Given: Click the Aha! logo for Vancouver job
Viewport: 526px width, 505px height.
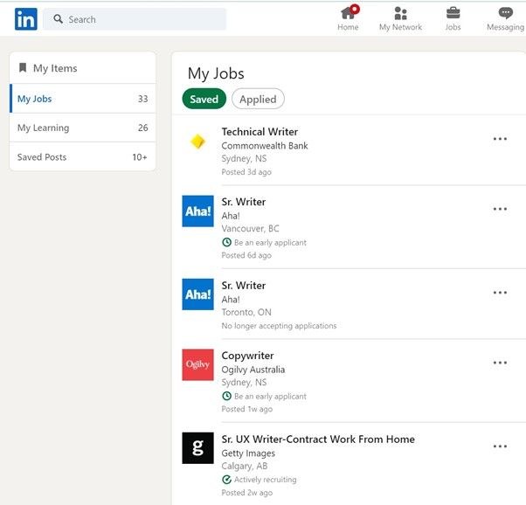Looking at the screenshot, I should 197,211.
